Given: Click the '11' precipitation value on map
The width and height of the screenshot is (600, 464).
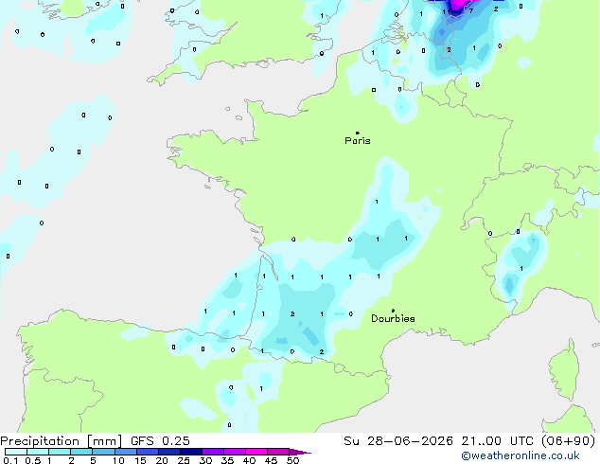Looking at the screenshot, I should tap(446, 12).
